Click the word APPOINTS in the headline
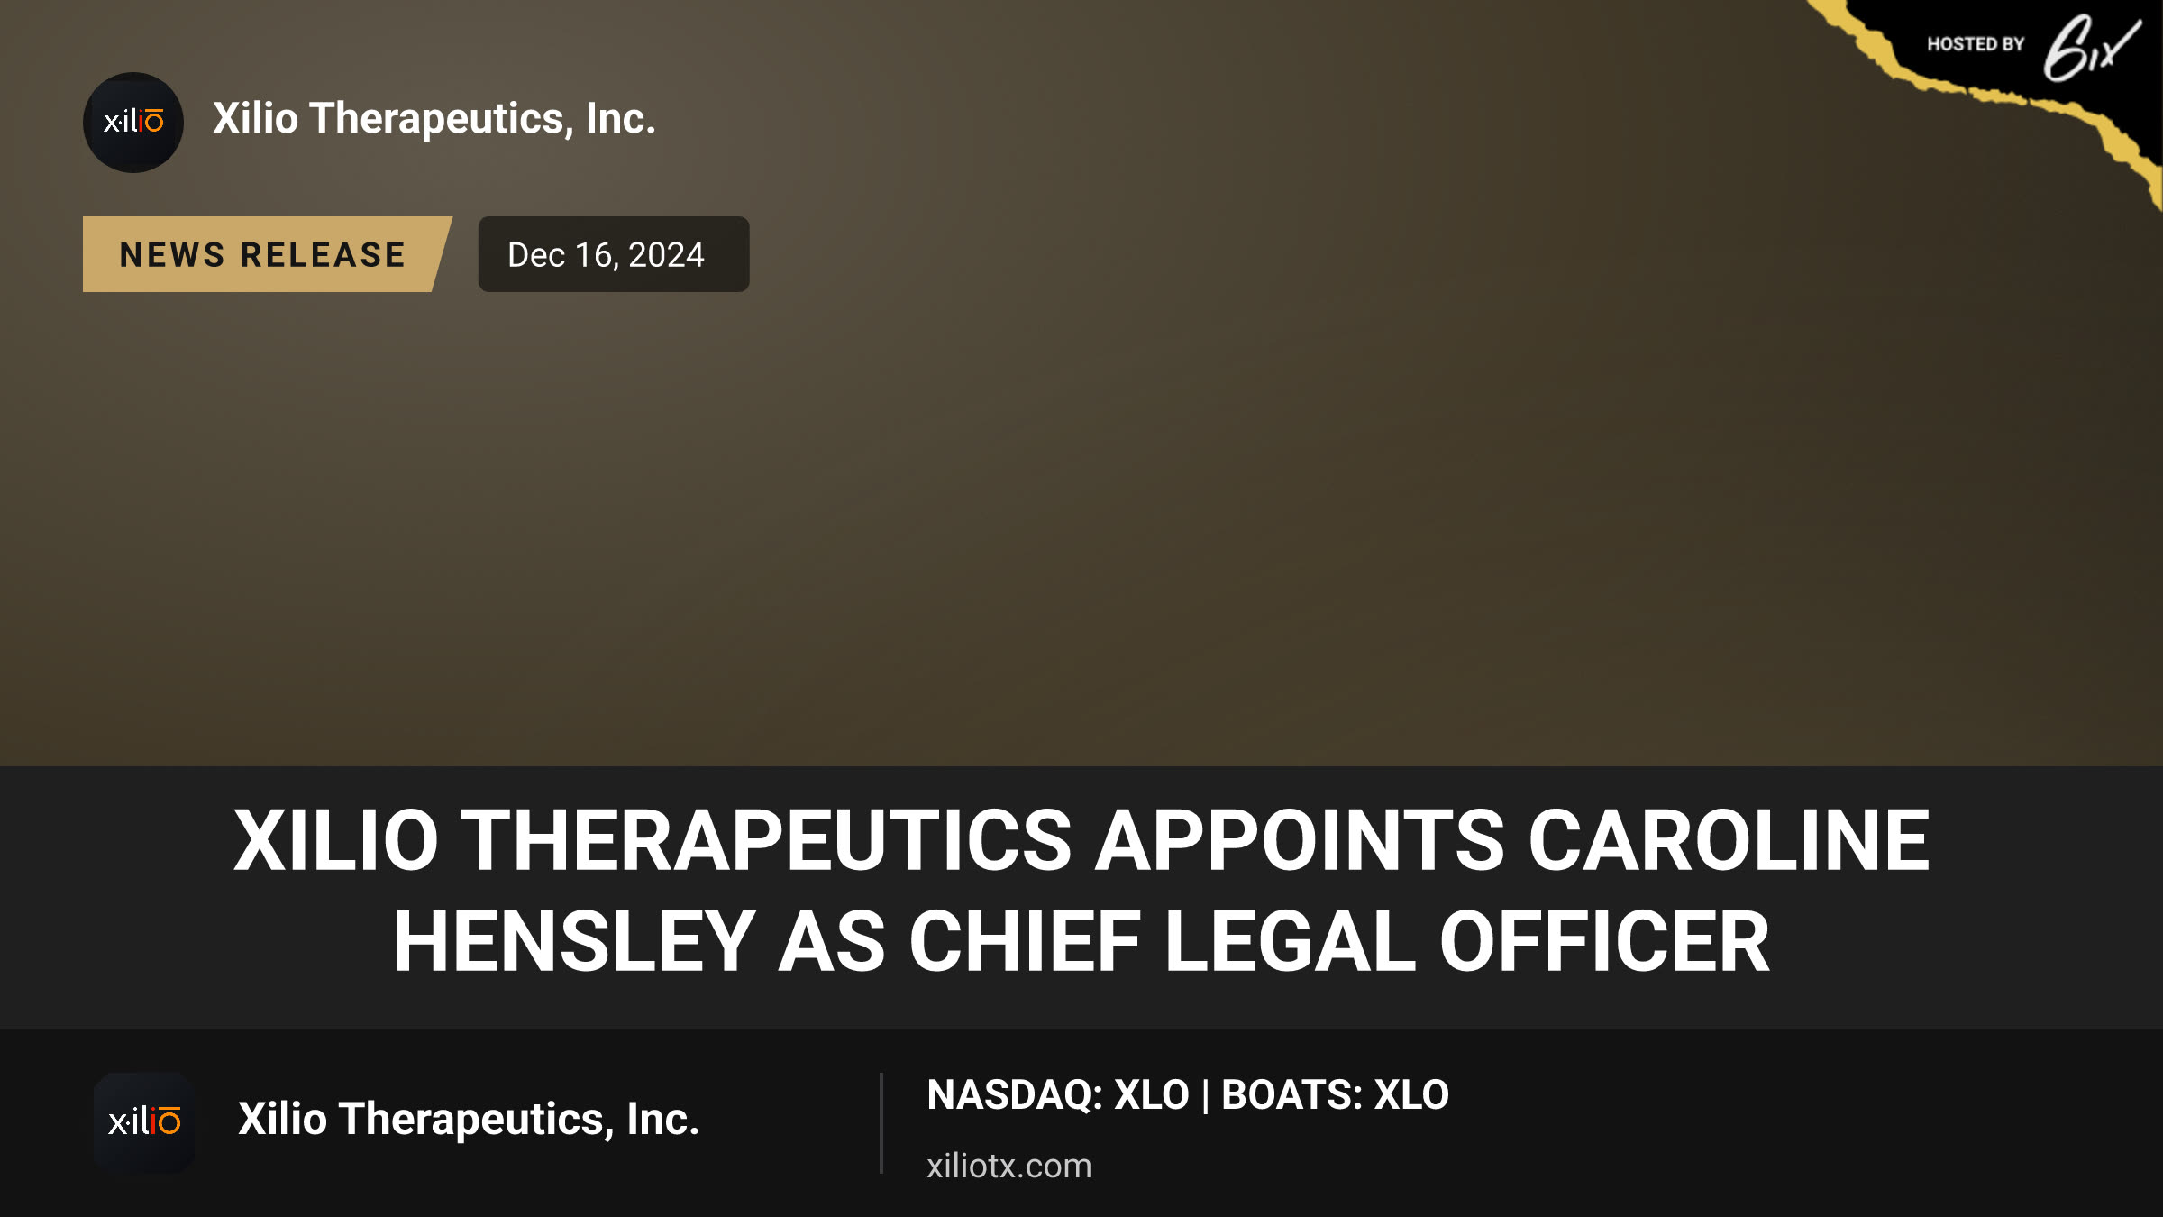Image resolution: width=2163 pixels, height=1217 pixels. (1300, 840)
